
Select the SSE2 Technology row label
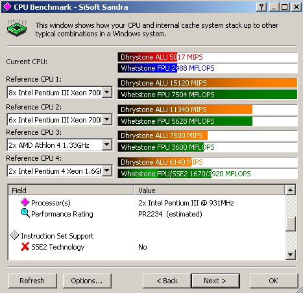click(x=58, y=247)
